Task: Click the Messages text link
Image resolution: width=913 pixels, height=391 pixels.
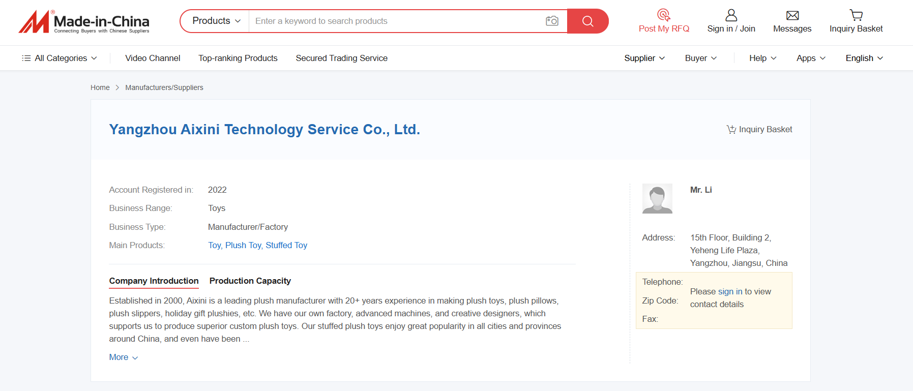Action: point(792,28)
